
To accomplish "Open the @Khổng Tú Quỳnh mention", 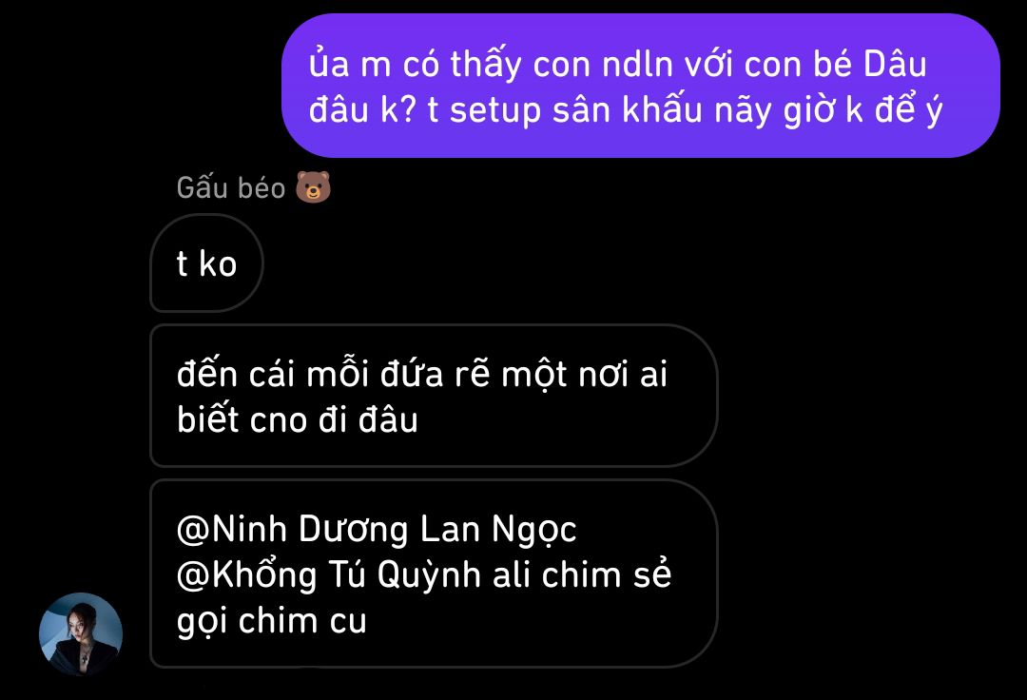I will click(328, 574).
